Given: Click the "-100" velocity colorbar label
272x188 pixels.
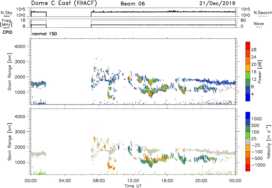Looking at the screenshot, I should click(x=257, y=152).
